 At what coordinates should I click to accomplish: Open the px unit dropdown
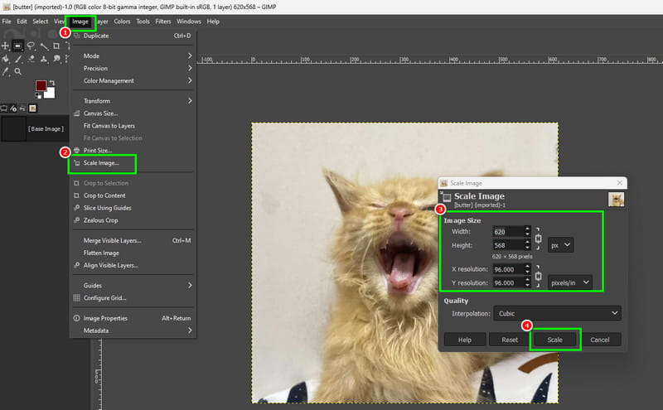click(x=561, y=245)
